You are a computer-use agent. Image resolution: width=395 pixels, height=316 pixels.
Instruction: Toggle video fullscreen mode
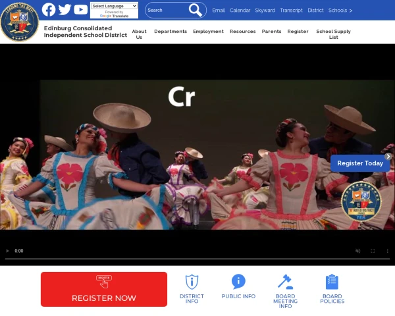373,251
